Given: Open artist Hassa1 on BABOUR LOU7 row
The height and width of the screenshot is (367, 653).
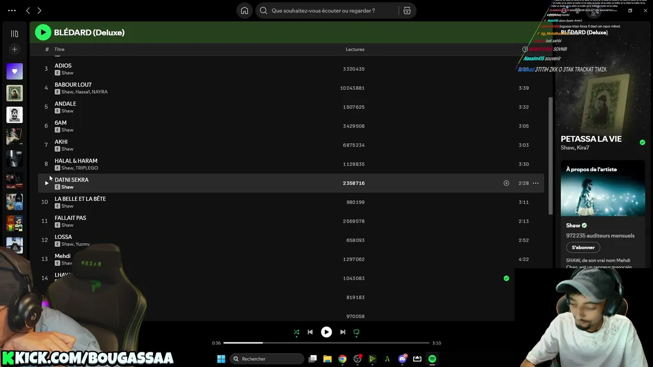Looking at the screenshot, I should (82, 92).
